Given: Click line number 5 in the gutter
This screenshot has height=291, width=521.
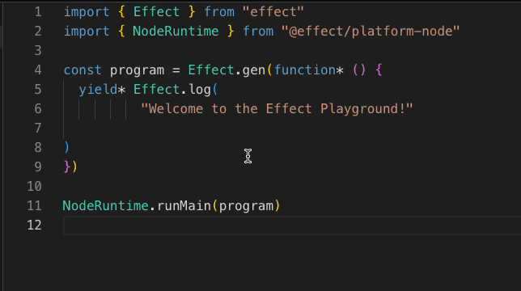Looking at the screenshot, I should [x=38, y=89].
